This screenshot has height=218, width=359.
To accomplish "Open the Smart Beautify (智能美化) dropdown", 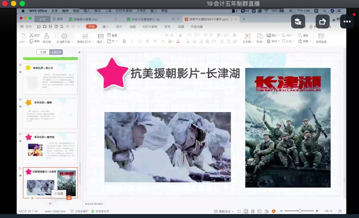I will pyautogui.click(x=224, y=211).
